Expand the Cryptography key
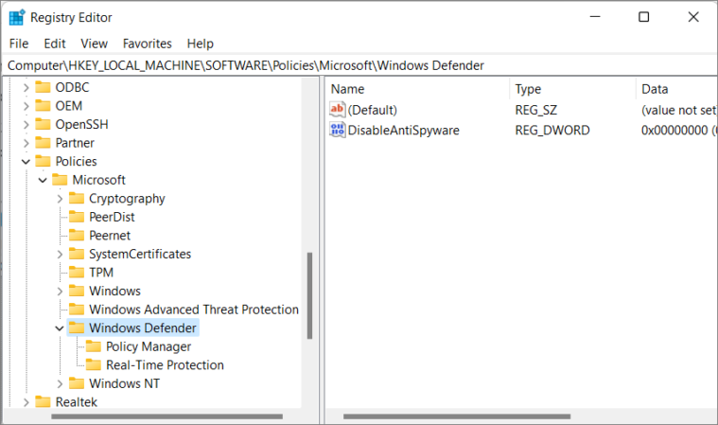 (60, 199)
